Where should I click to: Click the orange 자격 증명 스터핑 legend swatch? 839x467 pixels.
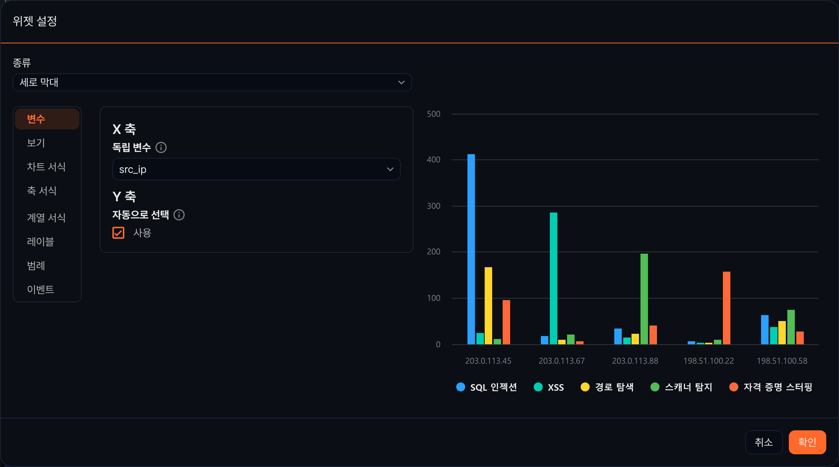pyautogui.click(x=734, y=387)
